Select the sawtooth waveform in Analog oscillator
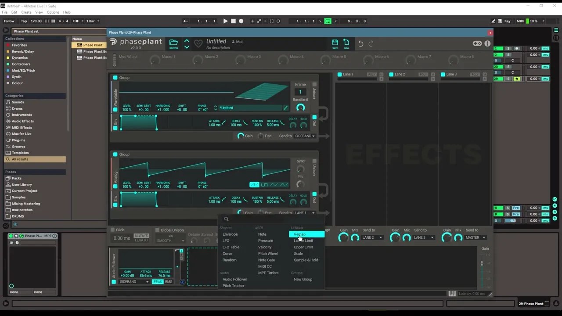The image size is (562, 316). 254,185
